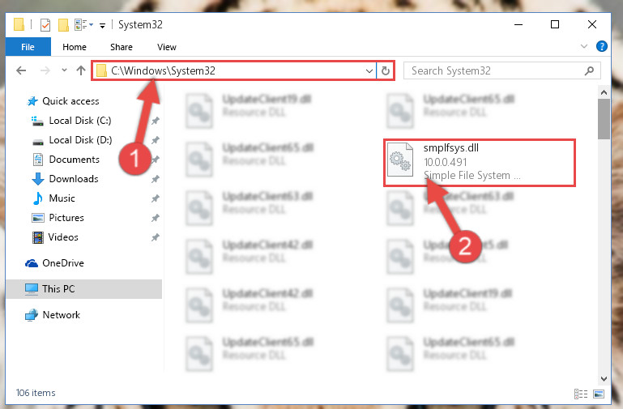Expand the ribbon with the chevron
This screenshot has width=623, height=409.
pyautogui.click(x=583, y=46)
